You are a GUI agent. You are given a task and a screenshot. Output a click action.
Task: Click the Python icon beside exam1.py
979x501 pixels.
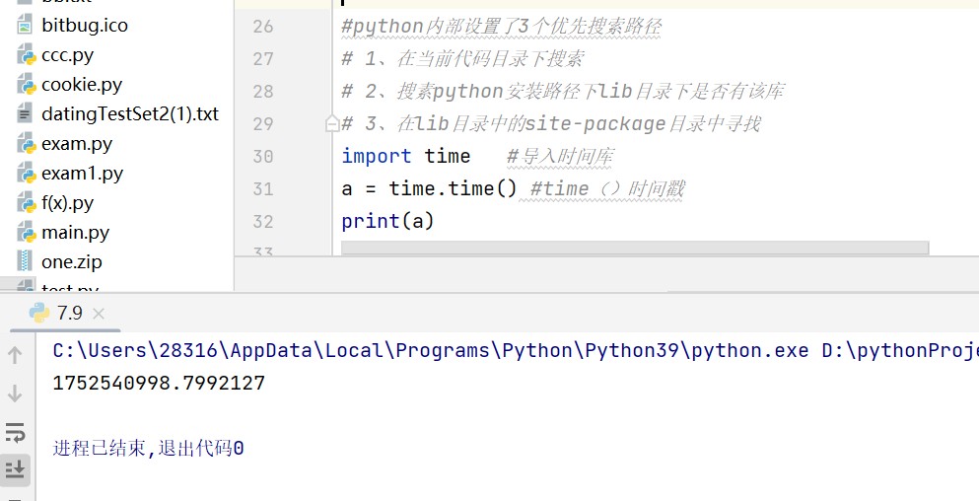coord(26,174)
